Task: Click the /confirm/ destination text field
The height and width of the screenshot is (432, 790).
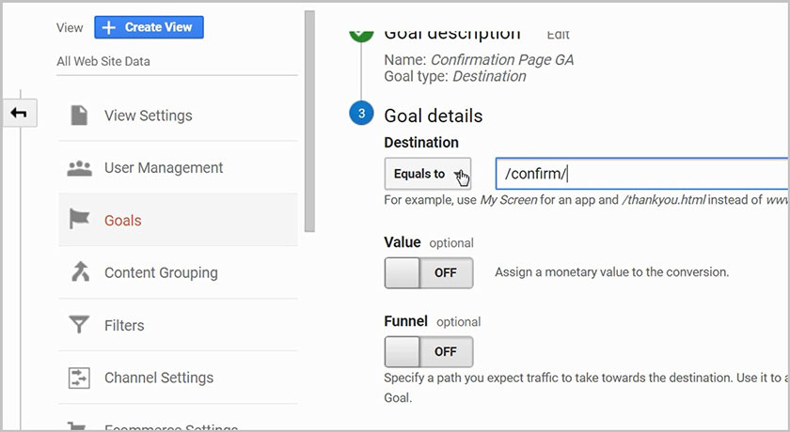Action: point(640,174)
